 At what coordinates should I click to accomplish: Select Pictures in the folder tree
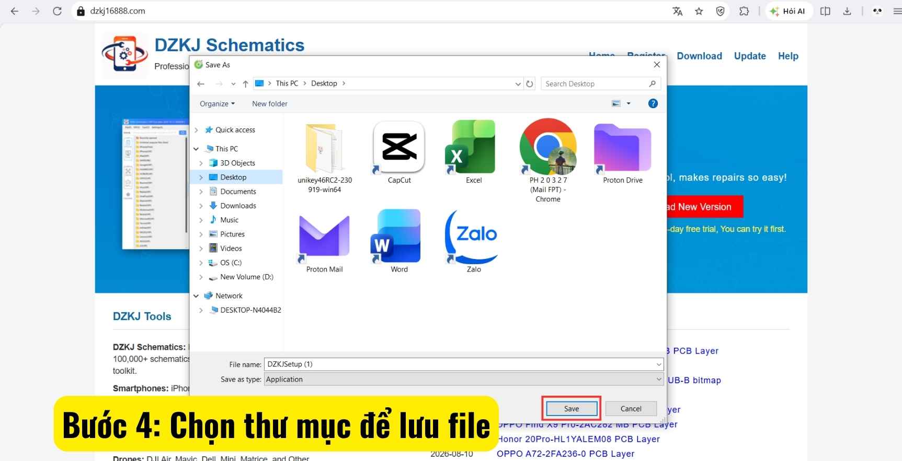click(232, 234)
